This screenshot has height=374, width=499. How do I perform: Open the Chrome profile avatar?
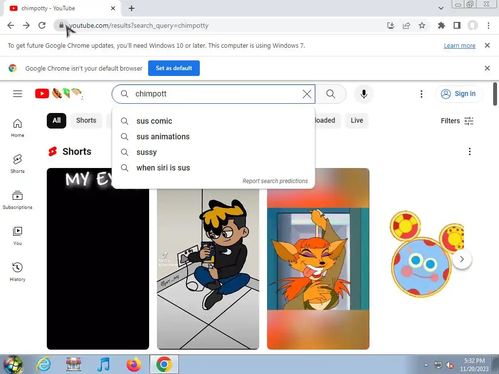click(x=473, y=25)
